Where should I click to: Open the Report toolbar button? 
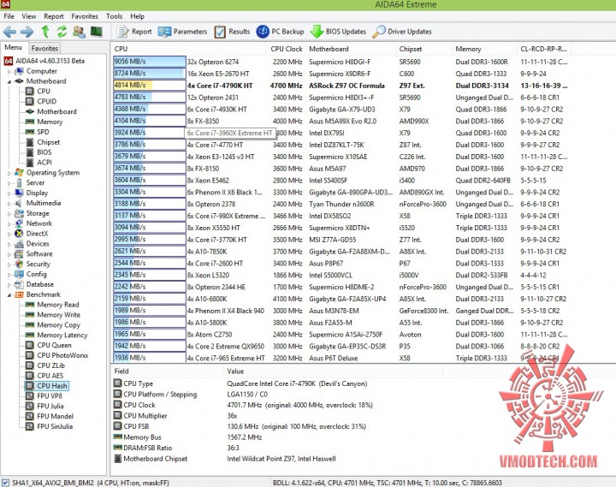(134, 32)
